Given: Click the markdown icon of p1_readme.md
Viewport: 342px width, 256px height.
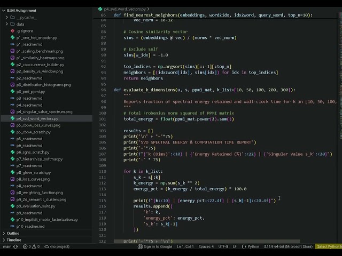Looking at the screenshot, I should [x=12, y=44].
